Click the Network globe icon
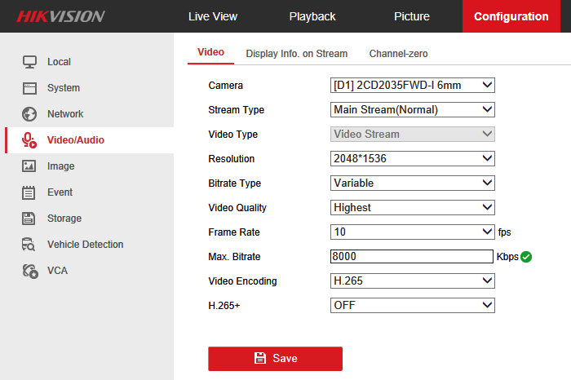The width and height of the screenshot is (571, 380). pos(29,114)
